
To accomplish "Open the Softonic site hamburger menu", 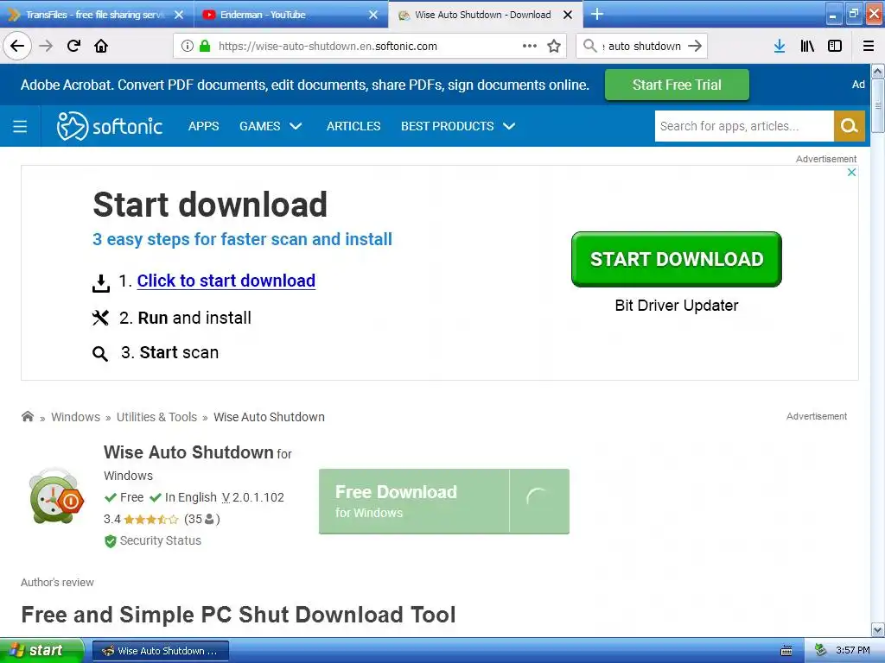I will tap(20, 126).
